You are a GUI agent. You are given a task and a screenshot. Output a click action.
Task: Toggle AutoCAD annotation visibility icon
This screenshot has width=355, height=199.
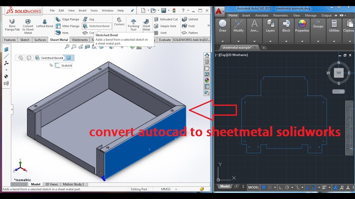click(x=335, y=187)
